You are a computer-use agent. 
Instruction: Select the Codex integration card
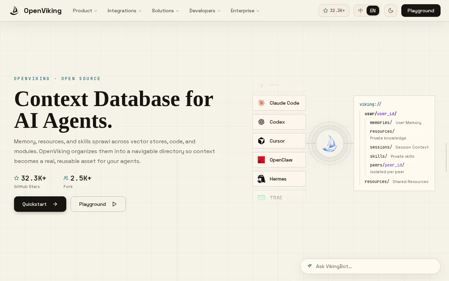point(279,122)
